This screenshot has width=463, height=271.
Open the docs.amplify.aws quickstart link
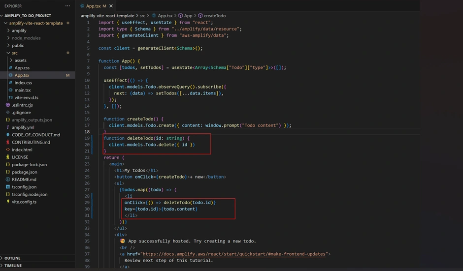234,254
